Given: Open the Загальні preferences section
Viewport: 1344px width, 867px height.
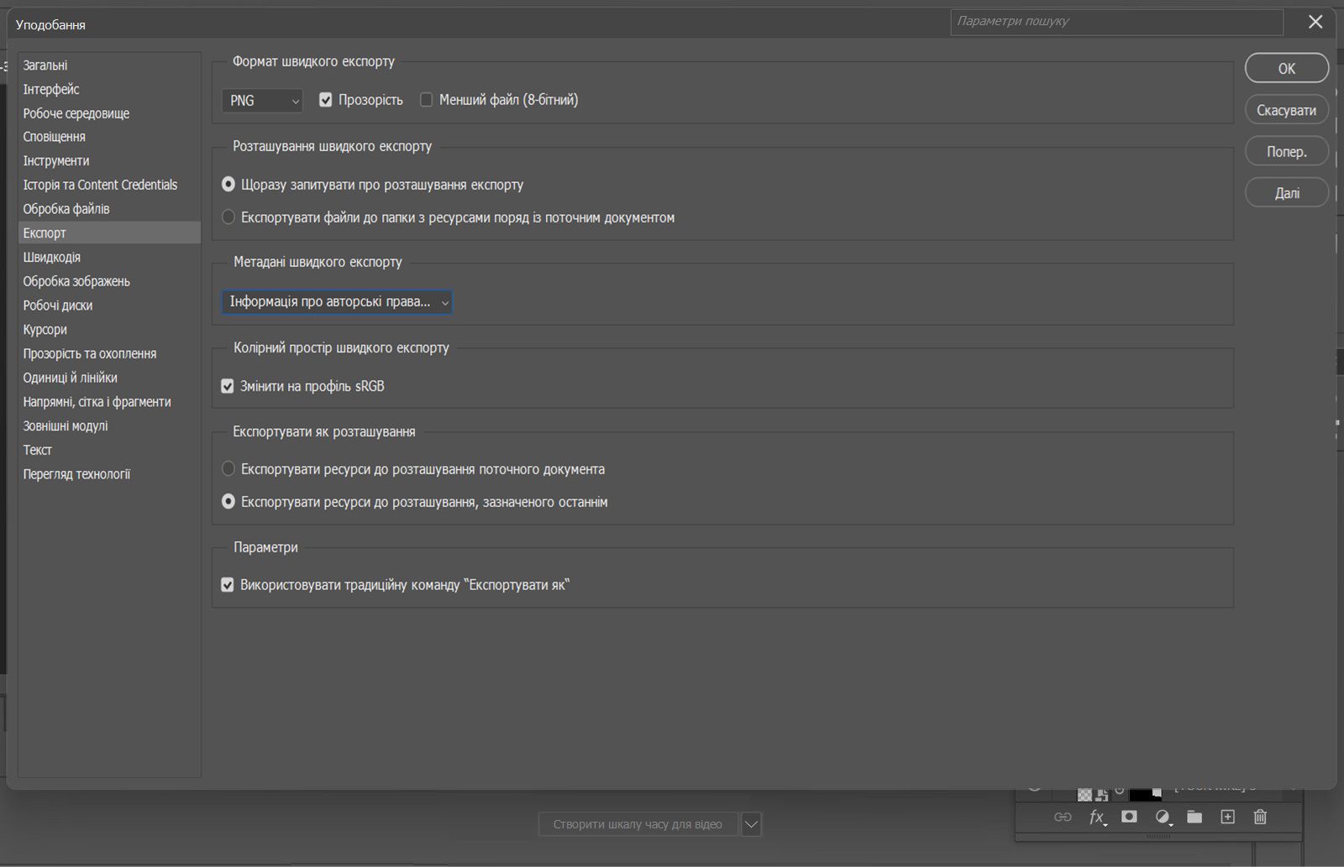Looking at the screenshot, I should point(109,65).
